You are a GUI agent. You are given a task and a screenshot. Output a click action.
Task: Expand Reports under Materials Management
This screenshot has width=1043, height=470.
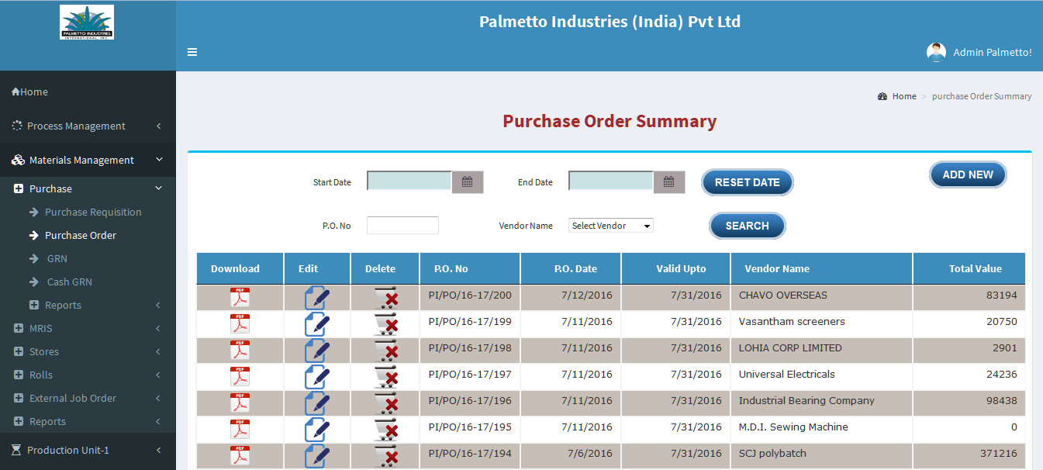88,421
